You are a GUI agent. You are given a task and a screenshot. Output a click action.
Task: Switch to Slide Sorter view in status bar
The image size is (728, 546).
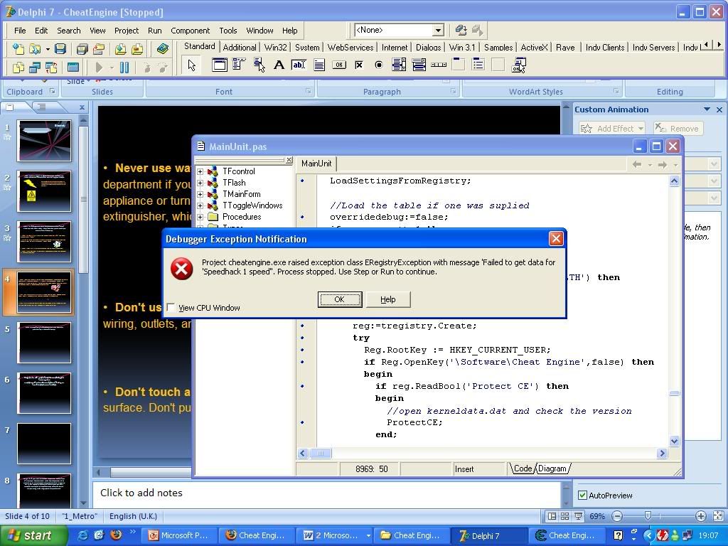coord(564,516)
